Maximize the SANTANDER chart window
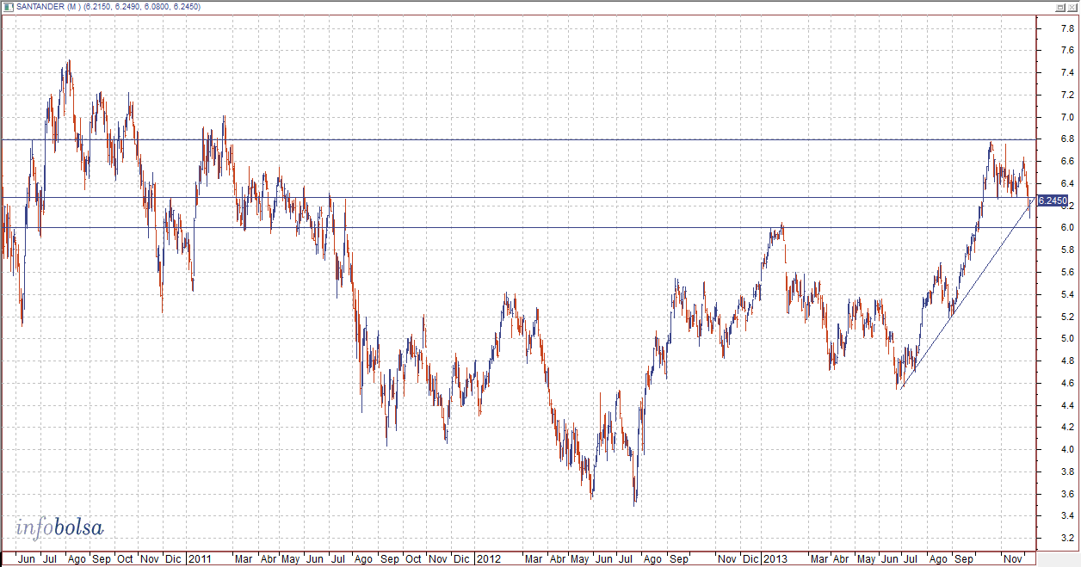Image resolution: width=1081 pixels, height=567 pixels. coord(1061,7)
